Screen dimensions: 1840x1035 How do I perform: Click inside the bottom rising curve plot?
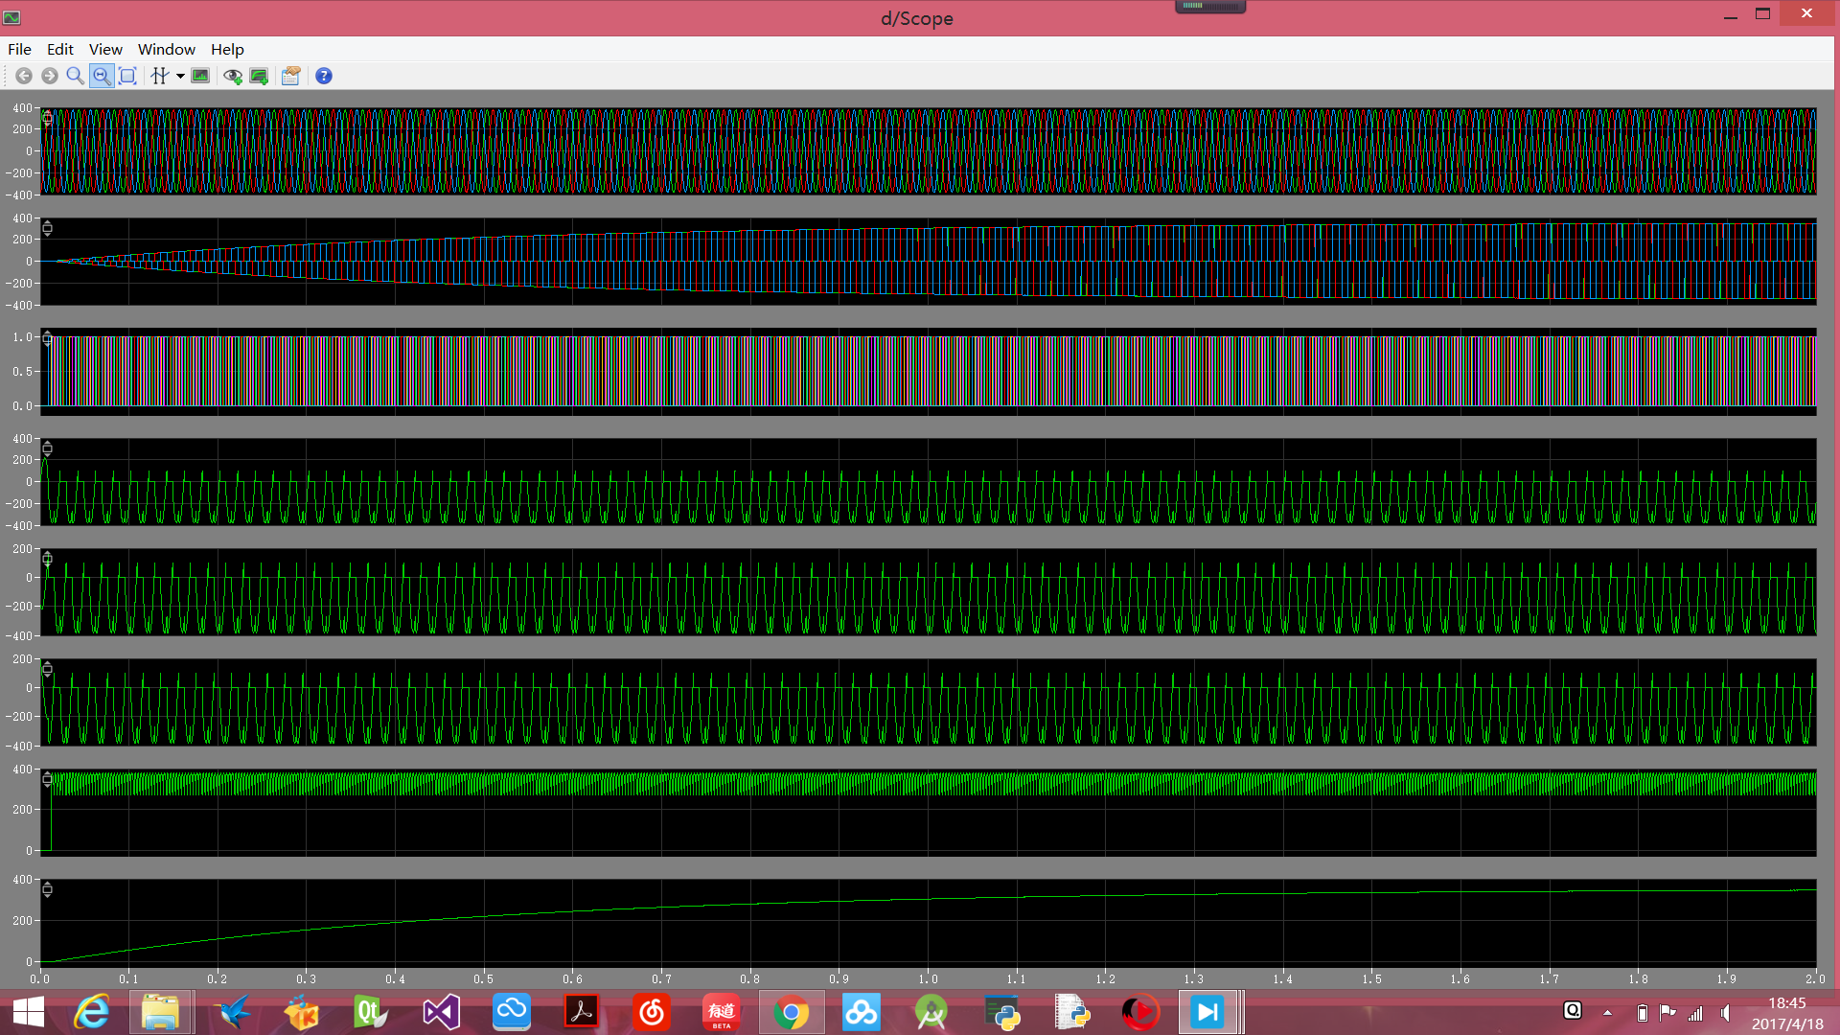point(928,923)
